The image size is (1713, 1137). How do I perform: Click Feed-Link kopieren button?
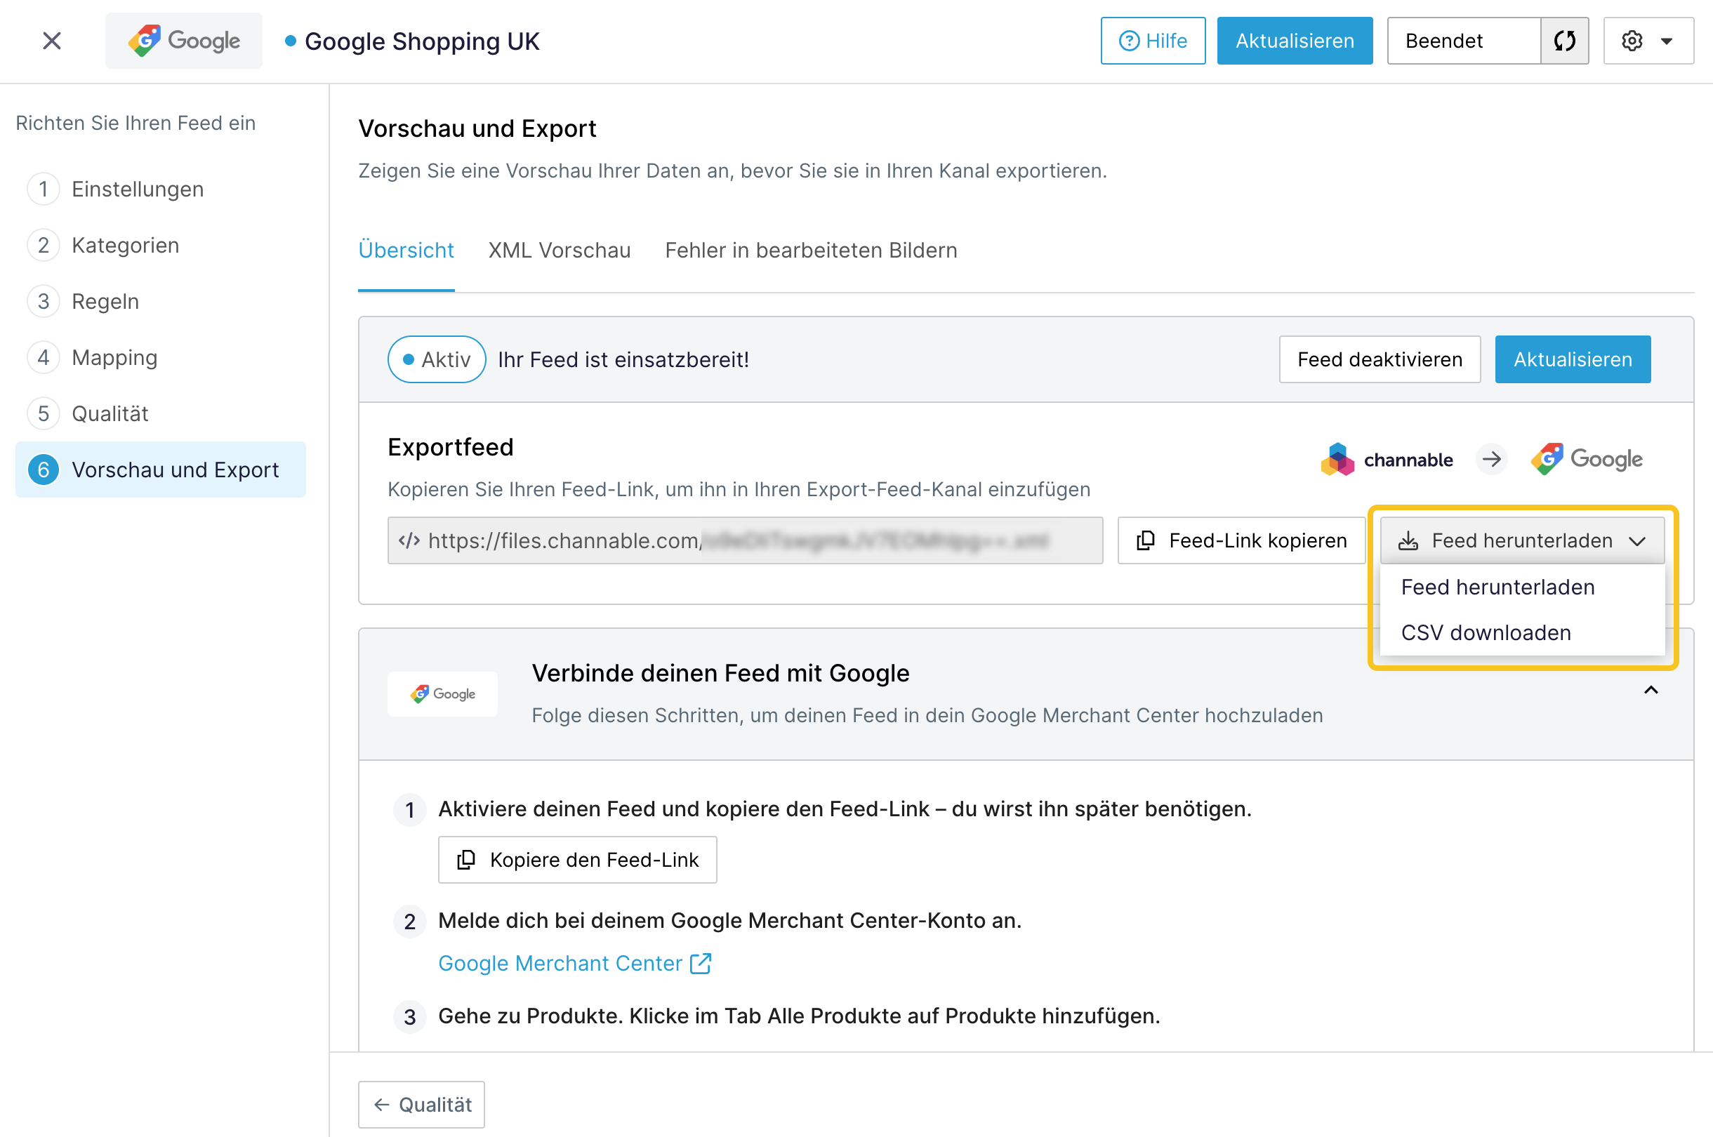tap(1241, 540)
